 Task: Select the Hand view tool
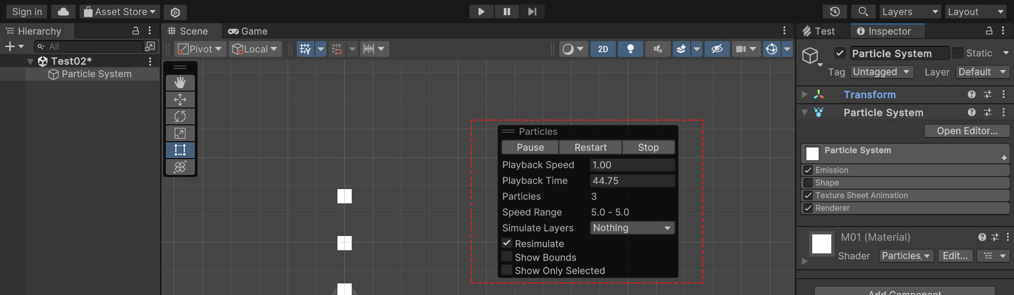tap(180, 83)
